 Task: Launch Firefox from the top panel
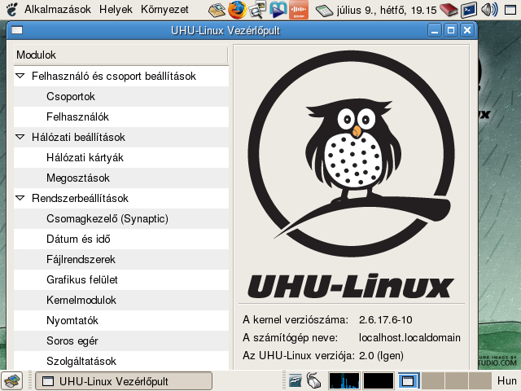(x=237, y=10)
